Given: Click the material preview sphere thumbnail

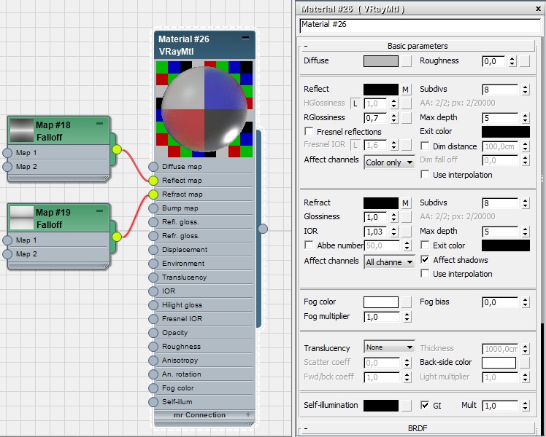Looking at the screenshot, I should tap(204, 109).
